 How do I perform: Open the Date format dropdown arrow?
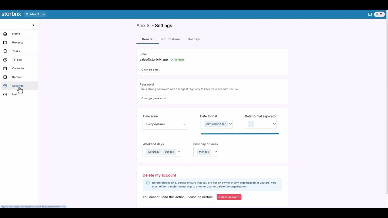click(x=230, y=124)
